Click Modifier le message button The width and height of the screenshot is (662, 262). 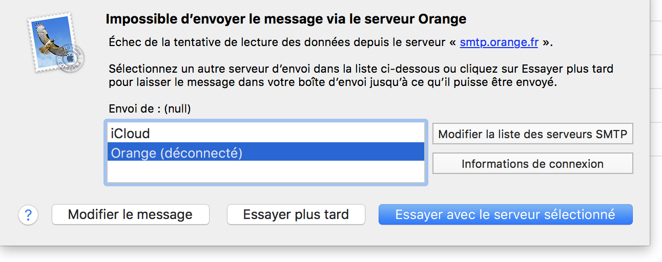[x=130, y=214]
